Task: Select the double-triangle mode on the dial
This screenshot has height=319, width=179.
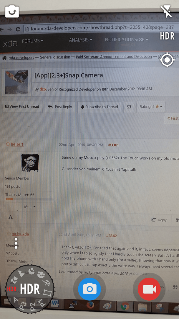Action: point(21,274)
